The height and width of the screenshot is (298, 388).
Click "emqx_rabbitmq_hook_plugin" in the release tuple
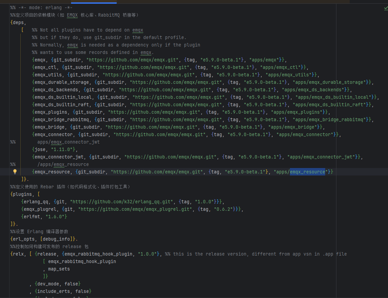coord(98,254)
